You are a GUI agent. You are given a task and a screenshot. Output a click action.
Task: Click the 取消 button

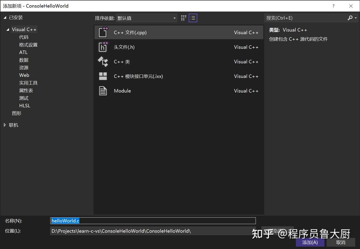pyautogui.click(x=341, y=242)
